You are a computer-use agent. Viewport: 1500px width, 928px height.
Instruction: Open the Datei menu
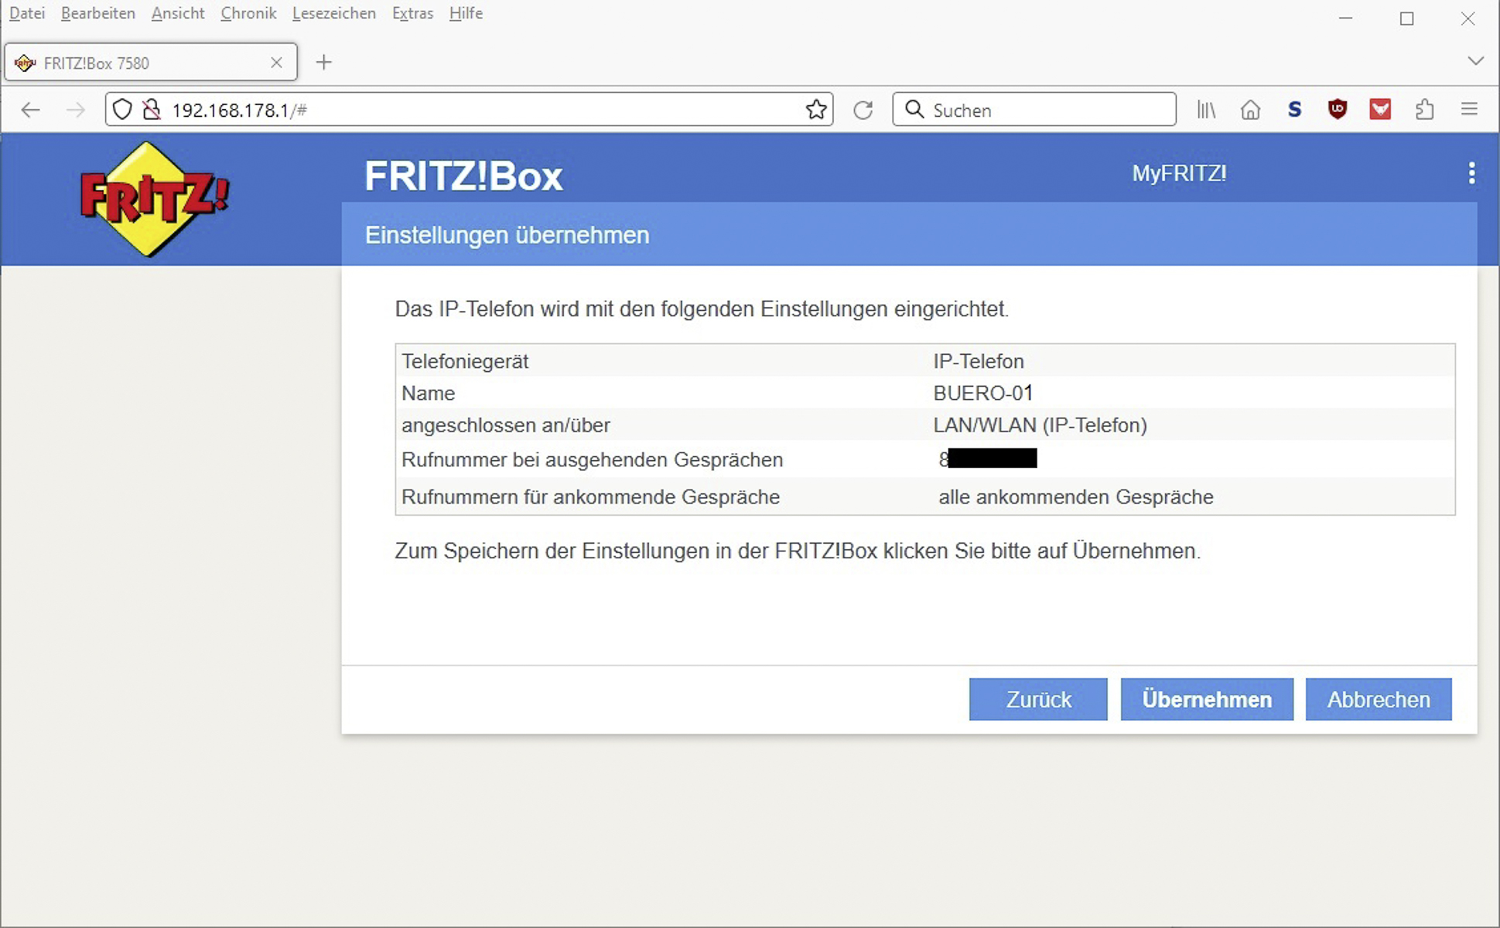point(27,13)
